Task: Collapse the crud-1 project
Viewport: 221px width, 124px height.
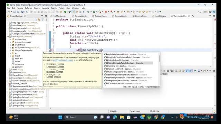Action: tap(8, 37)
